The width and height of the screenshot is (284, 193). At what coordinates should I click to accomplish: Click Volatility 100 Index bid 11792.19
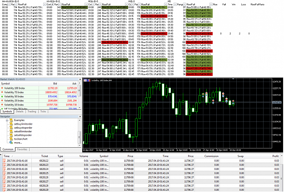53,88
